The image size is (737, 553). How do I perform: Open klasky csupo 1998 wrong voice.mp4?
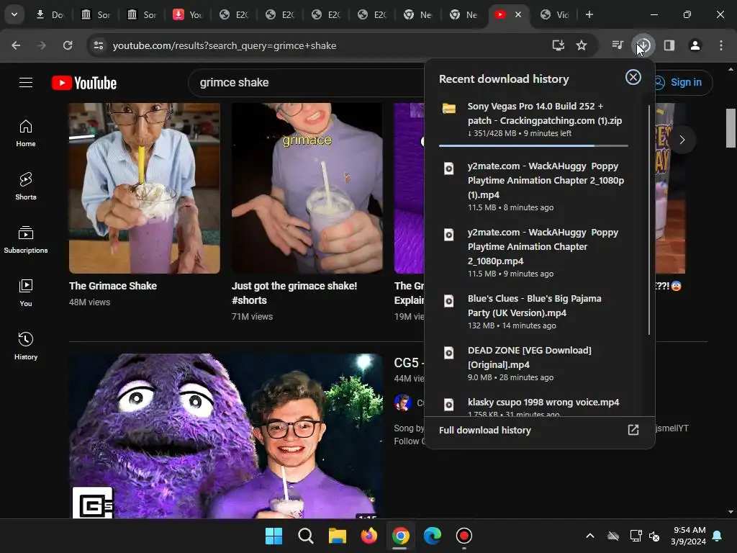533,405
